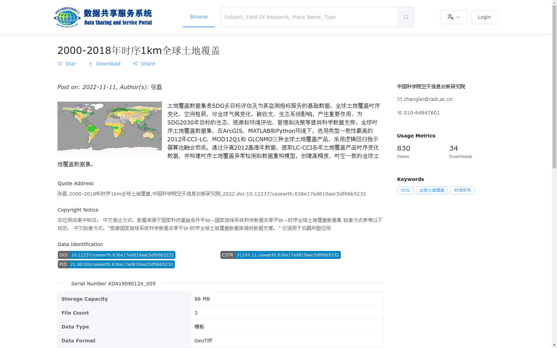Image resolution: width=557 pixels, height=348 pixels.
Task: Click the telephone icon
Action: pyautogui.click(x=400, y=113)
